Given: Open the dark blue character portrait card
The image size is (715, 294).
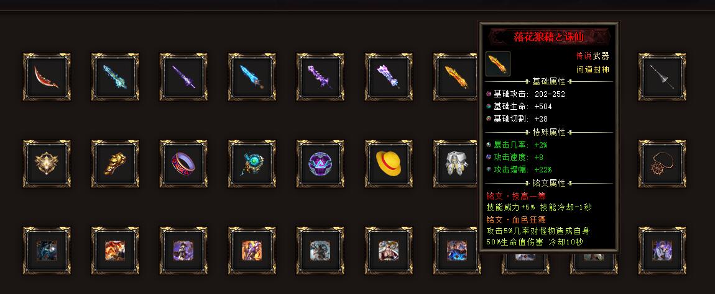Looking at the screenshot, I should tap(47, 251).
